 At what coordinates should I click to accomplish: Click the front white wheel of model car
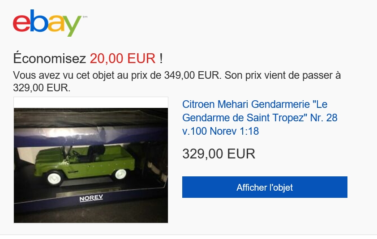[54, 177]
